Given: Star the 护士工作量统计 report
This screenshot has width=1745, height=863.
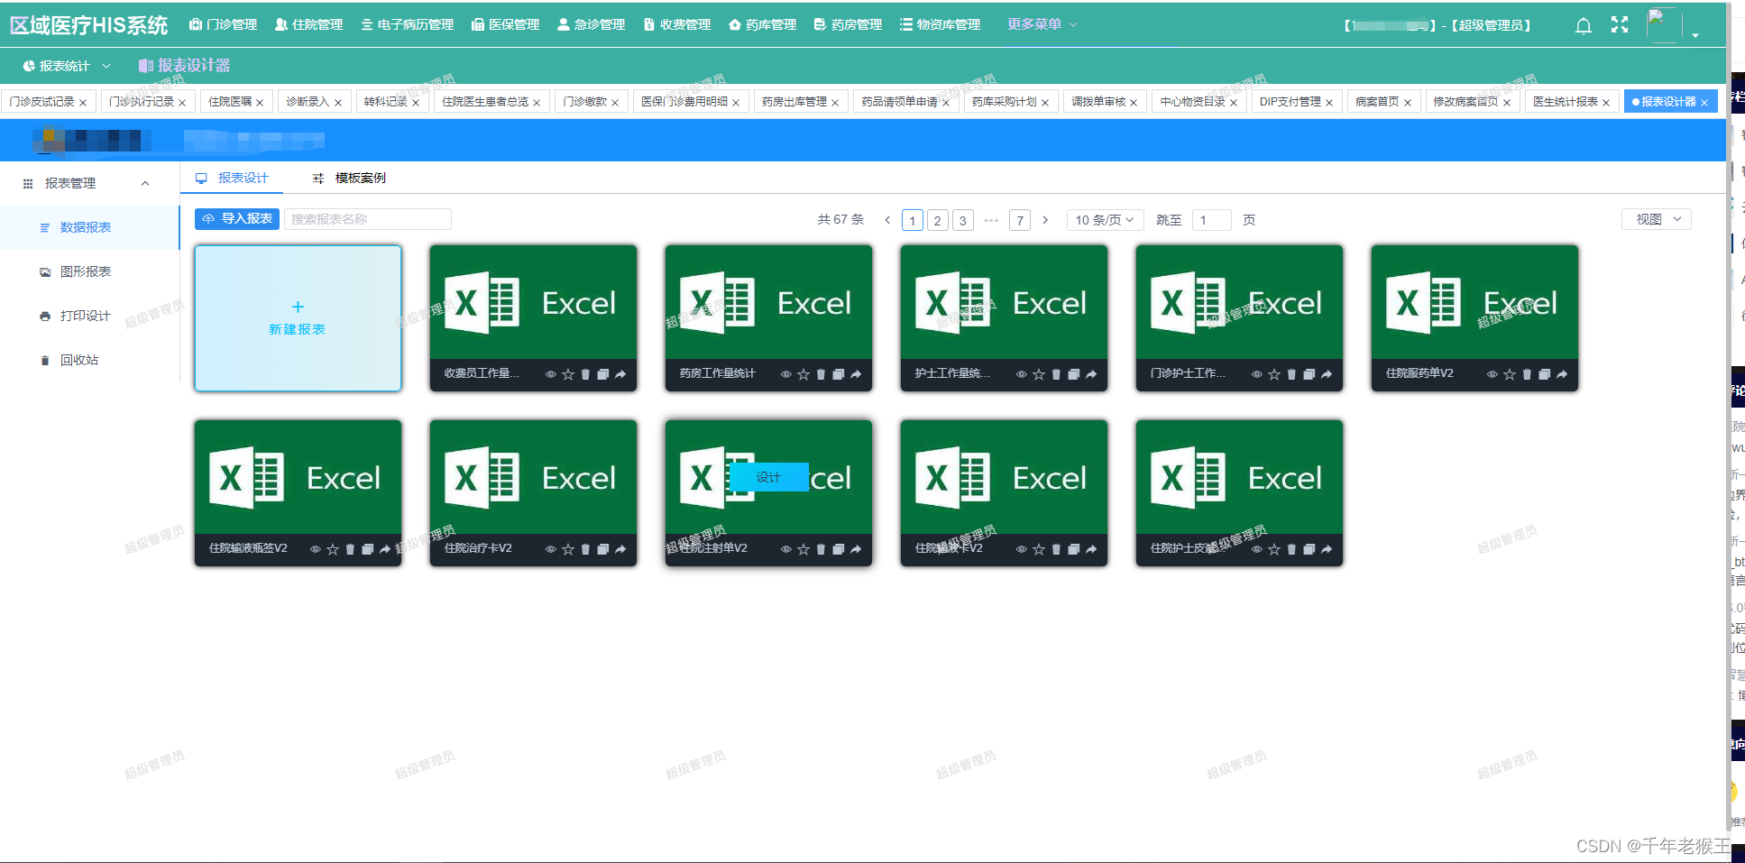Looking at the screenshot, I should 1039,374.
